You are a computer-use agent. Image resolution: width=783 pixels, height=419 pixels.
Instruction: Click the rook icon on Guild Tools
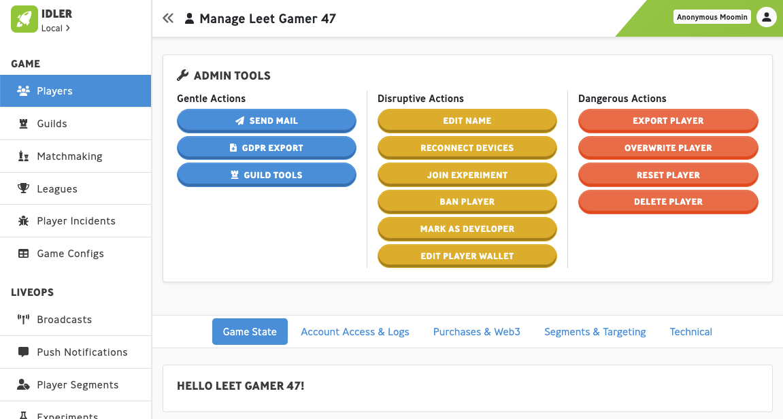click(x=235, y=175)
